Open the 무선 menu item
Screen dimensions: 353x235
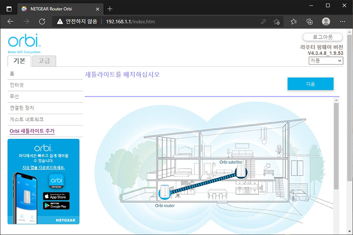(45, 97)
